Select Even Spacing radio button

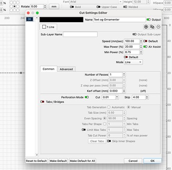104,118
